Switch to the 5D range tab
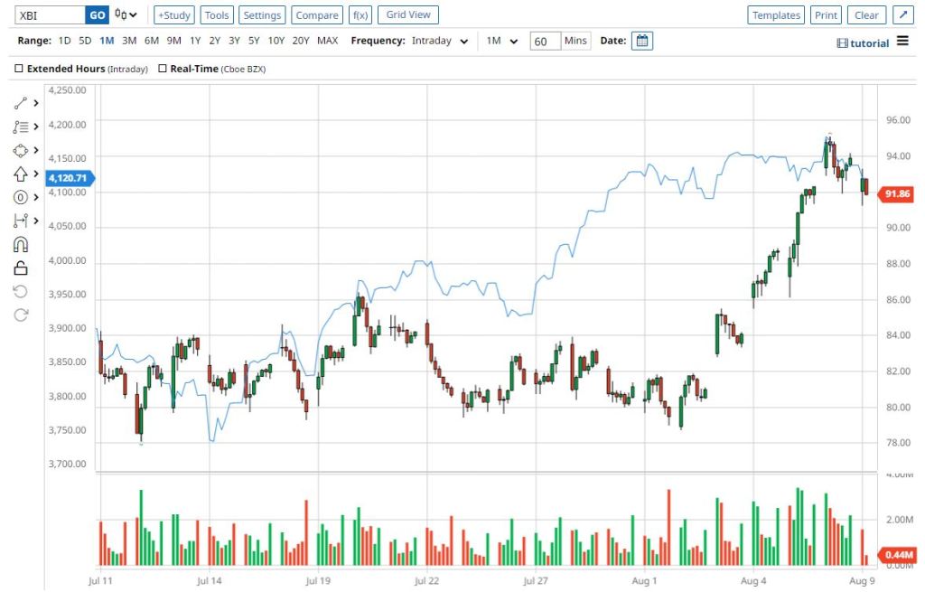The width and height of the screenshot is (925, 592). 85,41
